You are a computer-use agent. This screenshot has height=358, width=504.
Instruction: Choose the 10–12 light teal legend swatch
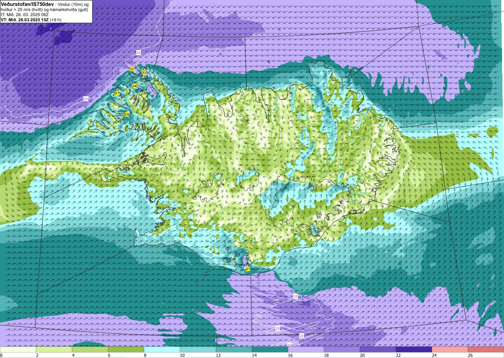tap(198, 349)
